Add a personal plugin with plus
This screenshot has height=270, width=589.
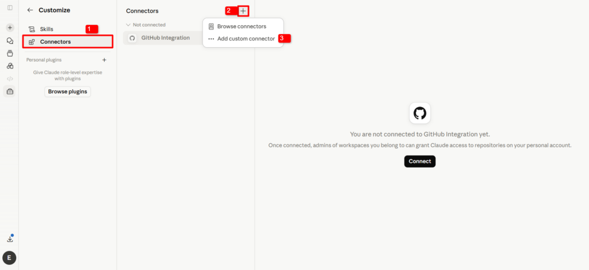pos(105,60)
